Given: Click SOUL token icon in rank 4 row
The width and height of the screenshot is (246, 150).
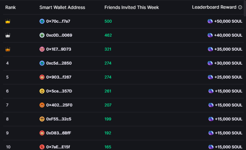Looking at the screenshot, I should (210, 63).
